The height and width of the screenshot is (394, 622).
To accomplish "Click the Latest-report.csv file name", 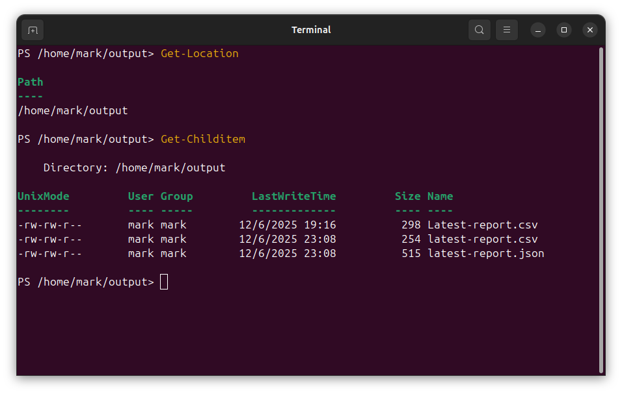I will pyautogui.click(x=482, y=225).
